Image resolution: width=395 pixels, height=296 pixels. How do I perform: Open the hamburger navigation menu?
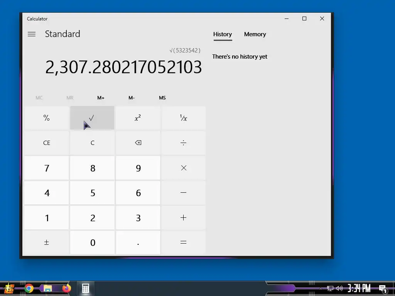point(32,34)
